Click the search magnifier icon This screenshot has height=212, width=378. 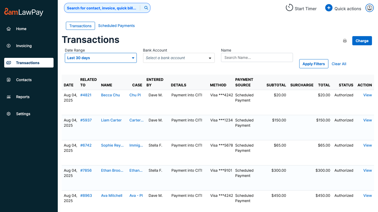[146, 8]
